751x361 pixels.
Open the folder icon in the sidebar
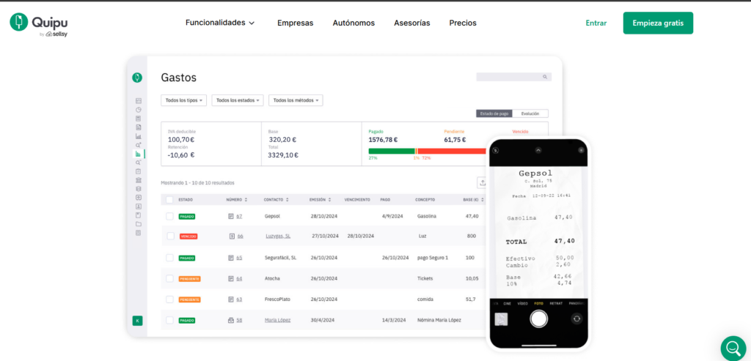pyautogui.click(x=139, y=224)
